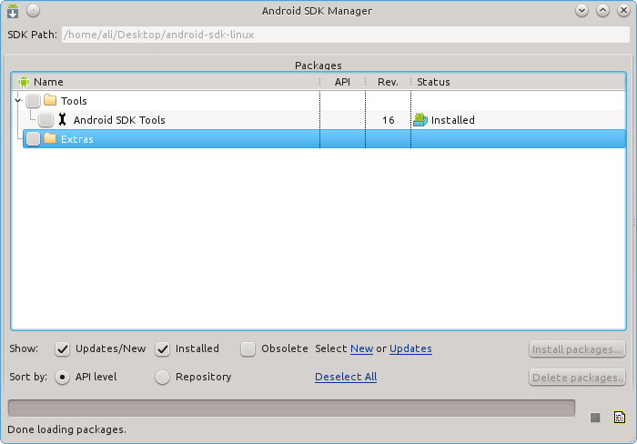
Task: Click the Android SDK Tools wrench icon
Action: click(62, 120)
